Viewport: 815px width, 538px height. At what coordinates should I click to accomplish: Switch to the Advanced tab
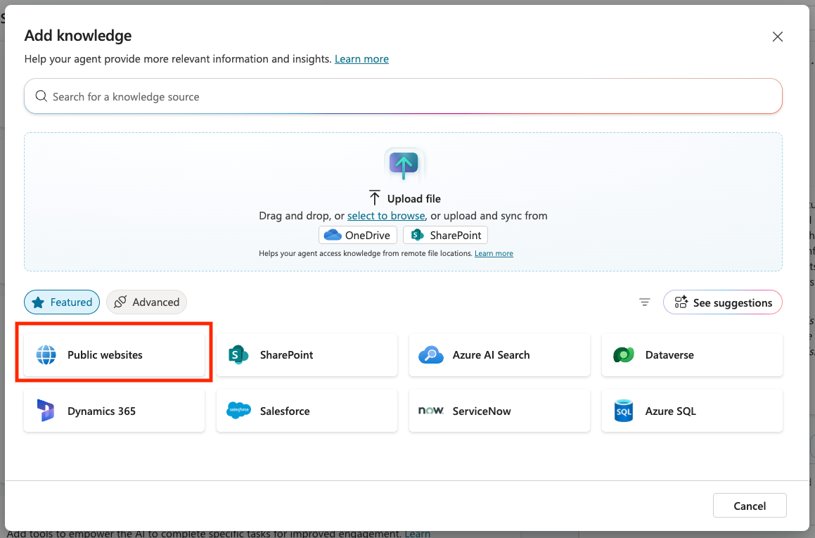tap(147, 302)
